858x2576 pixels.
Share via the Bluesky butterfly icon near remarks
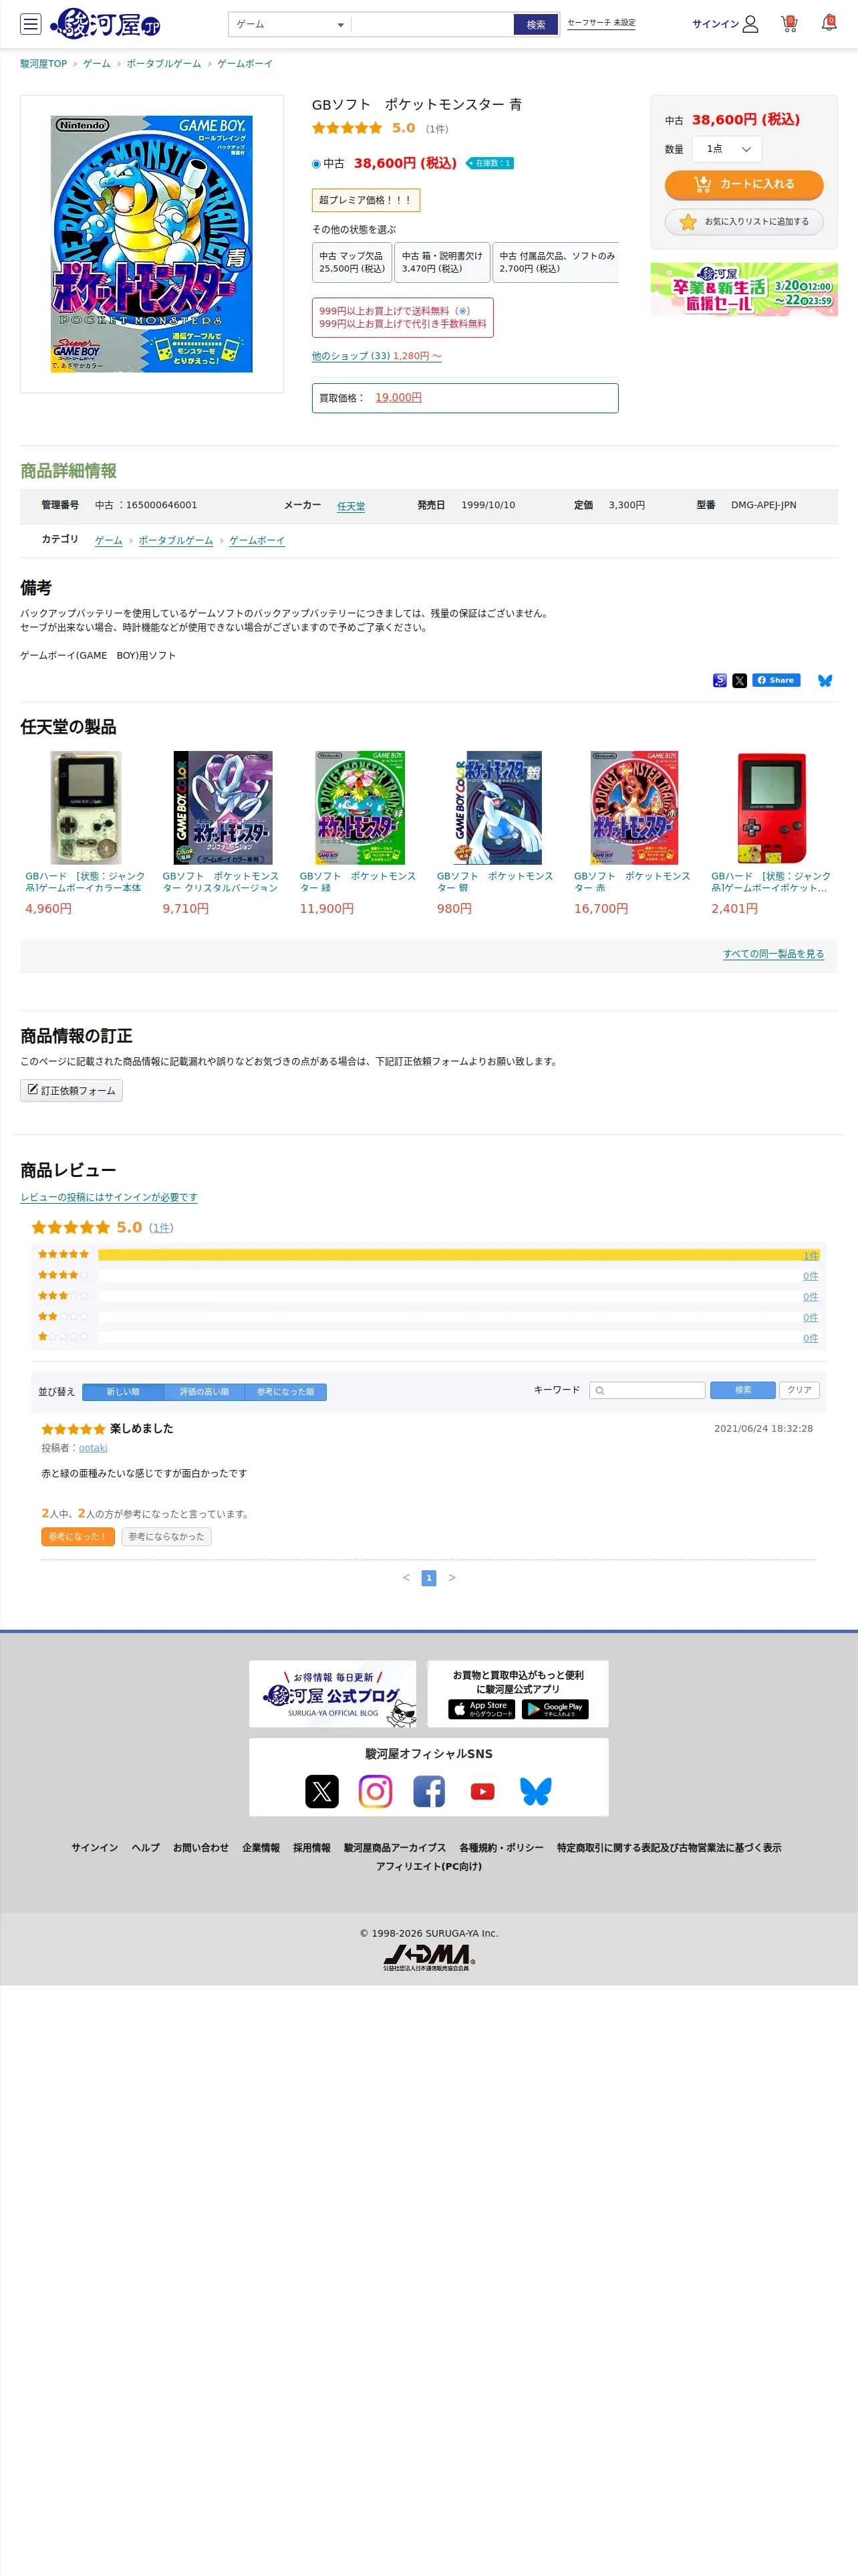(825, 681)
